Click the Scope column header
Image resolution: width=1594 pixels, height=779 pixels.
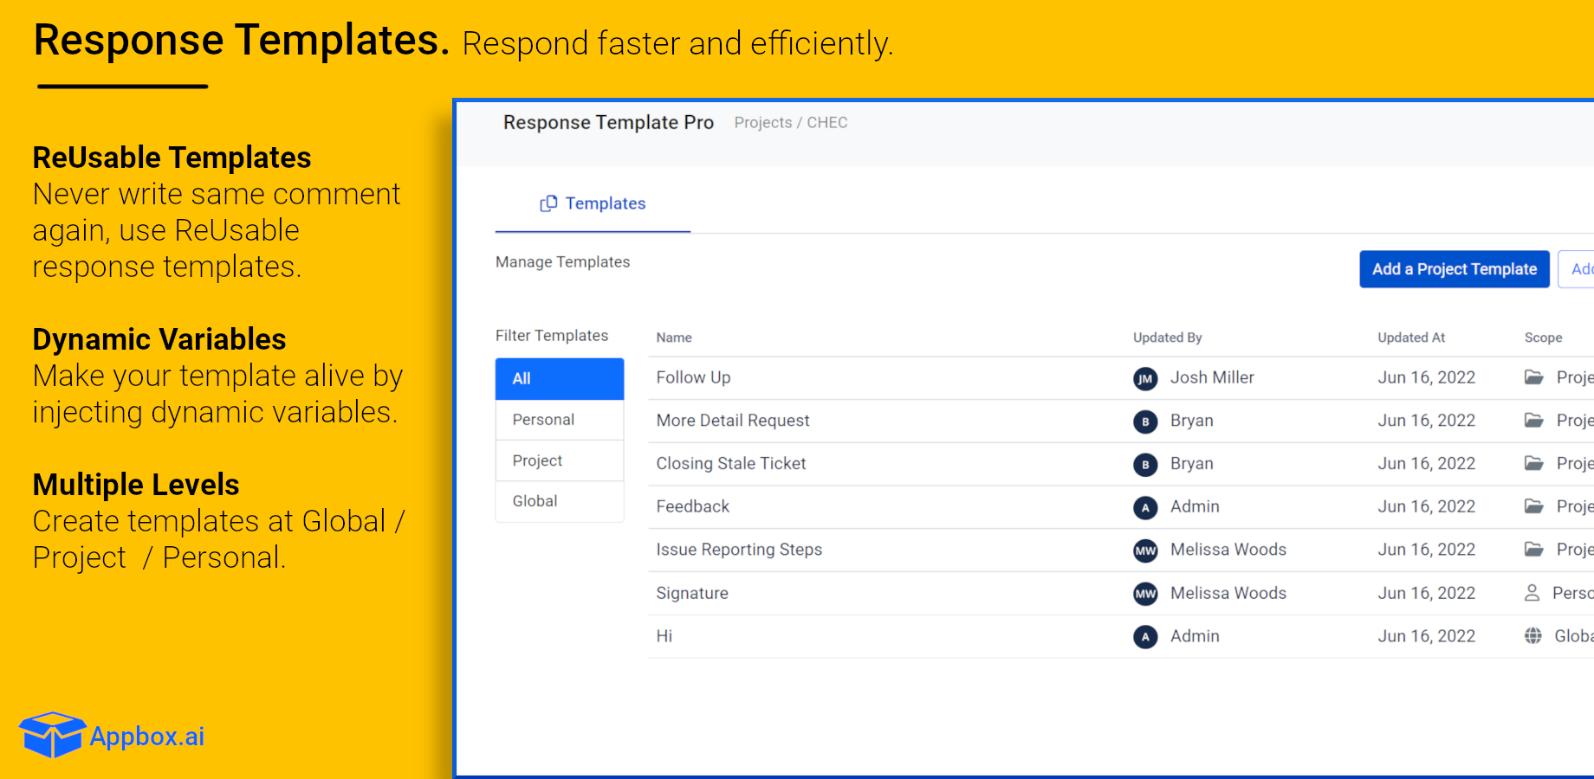(x=1544, y=338)
